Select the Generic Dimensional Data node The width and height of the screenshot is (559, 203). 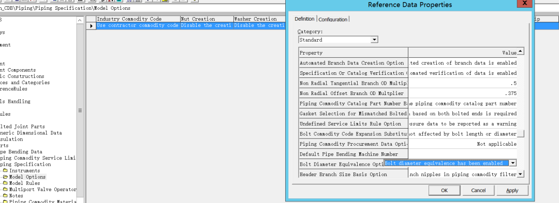(x=31, y=133)
